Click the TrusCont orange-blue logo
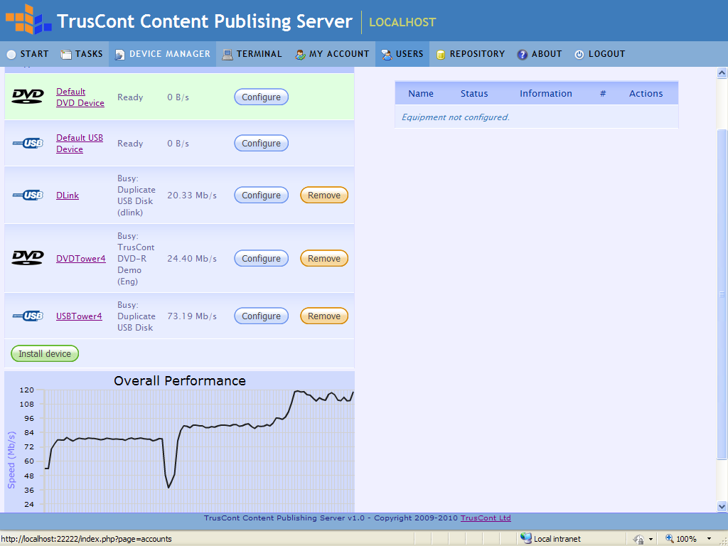 28,19
